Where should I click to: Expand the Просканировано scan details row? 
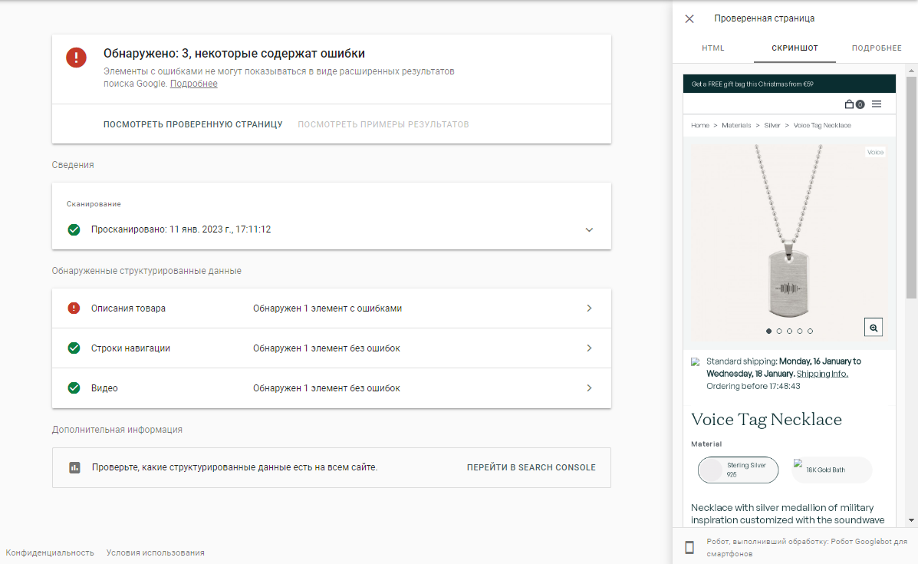coord(589,229)
